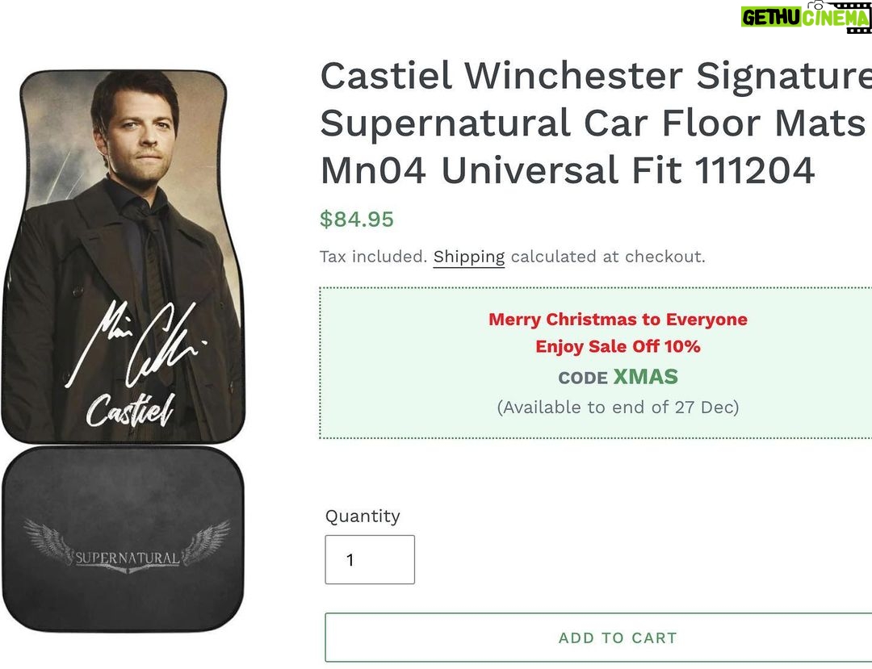Click the Enjoy Sale Off 10% text
Image resolution: width=872 pixels, height=669 pixels.
click(x=618, y=347)
